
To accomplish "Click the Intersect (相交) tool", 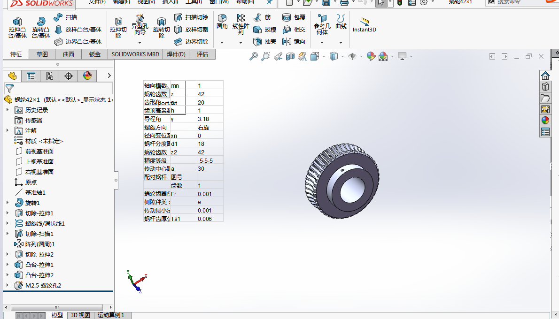I will [x=294, y=30].
